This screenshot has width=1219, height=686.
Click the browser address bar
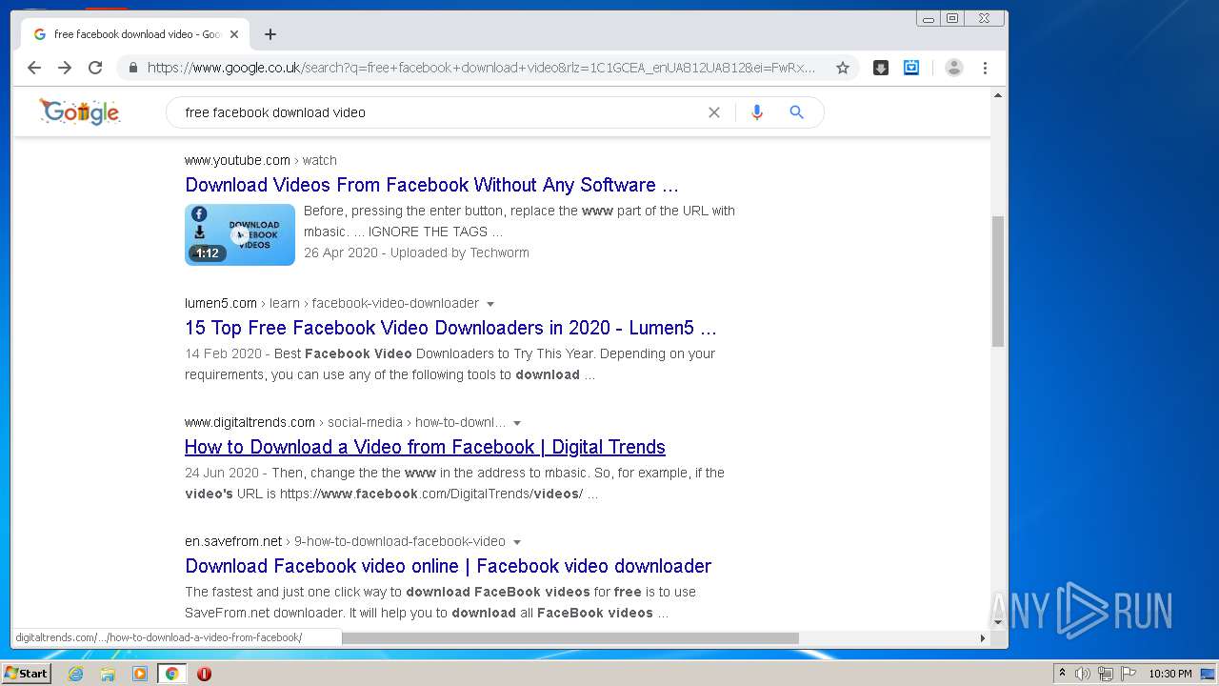pyautogui.click(x=481, y=68)
